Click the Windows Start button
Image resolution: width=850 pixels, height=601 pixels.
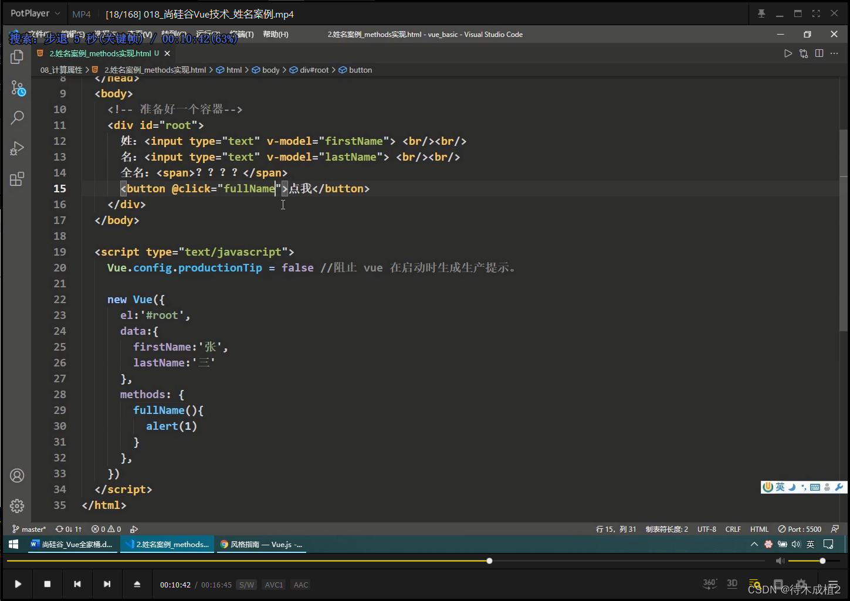click(13, 544)
